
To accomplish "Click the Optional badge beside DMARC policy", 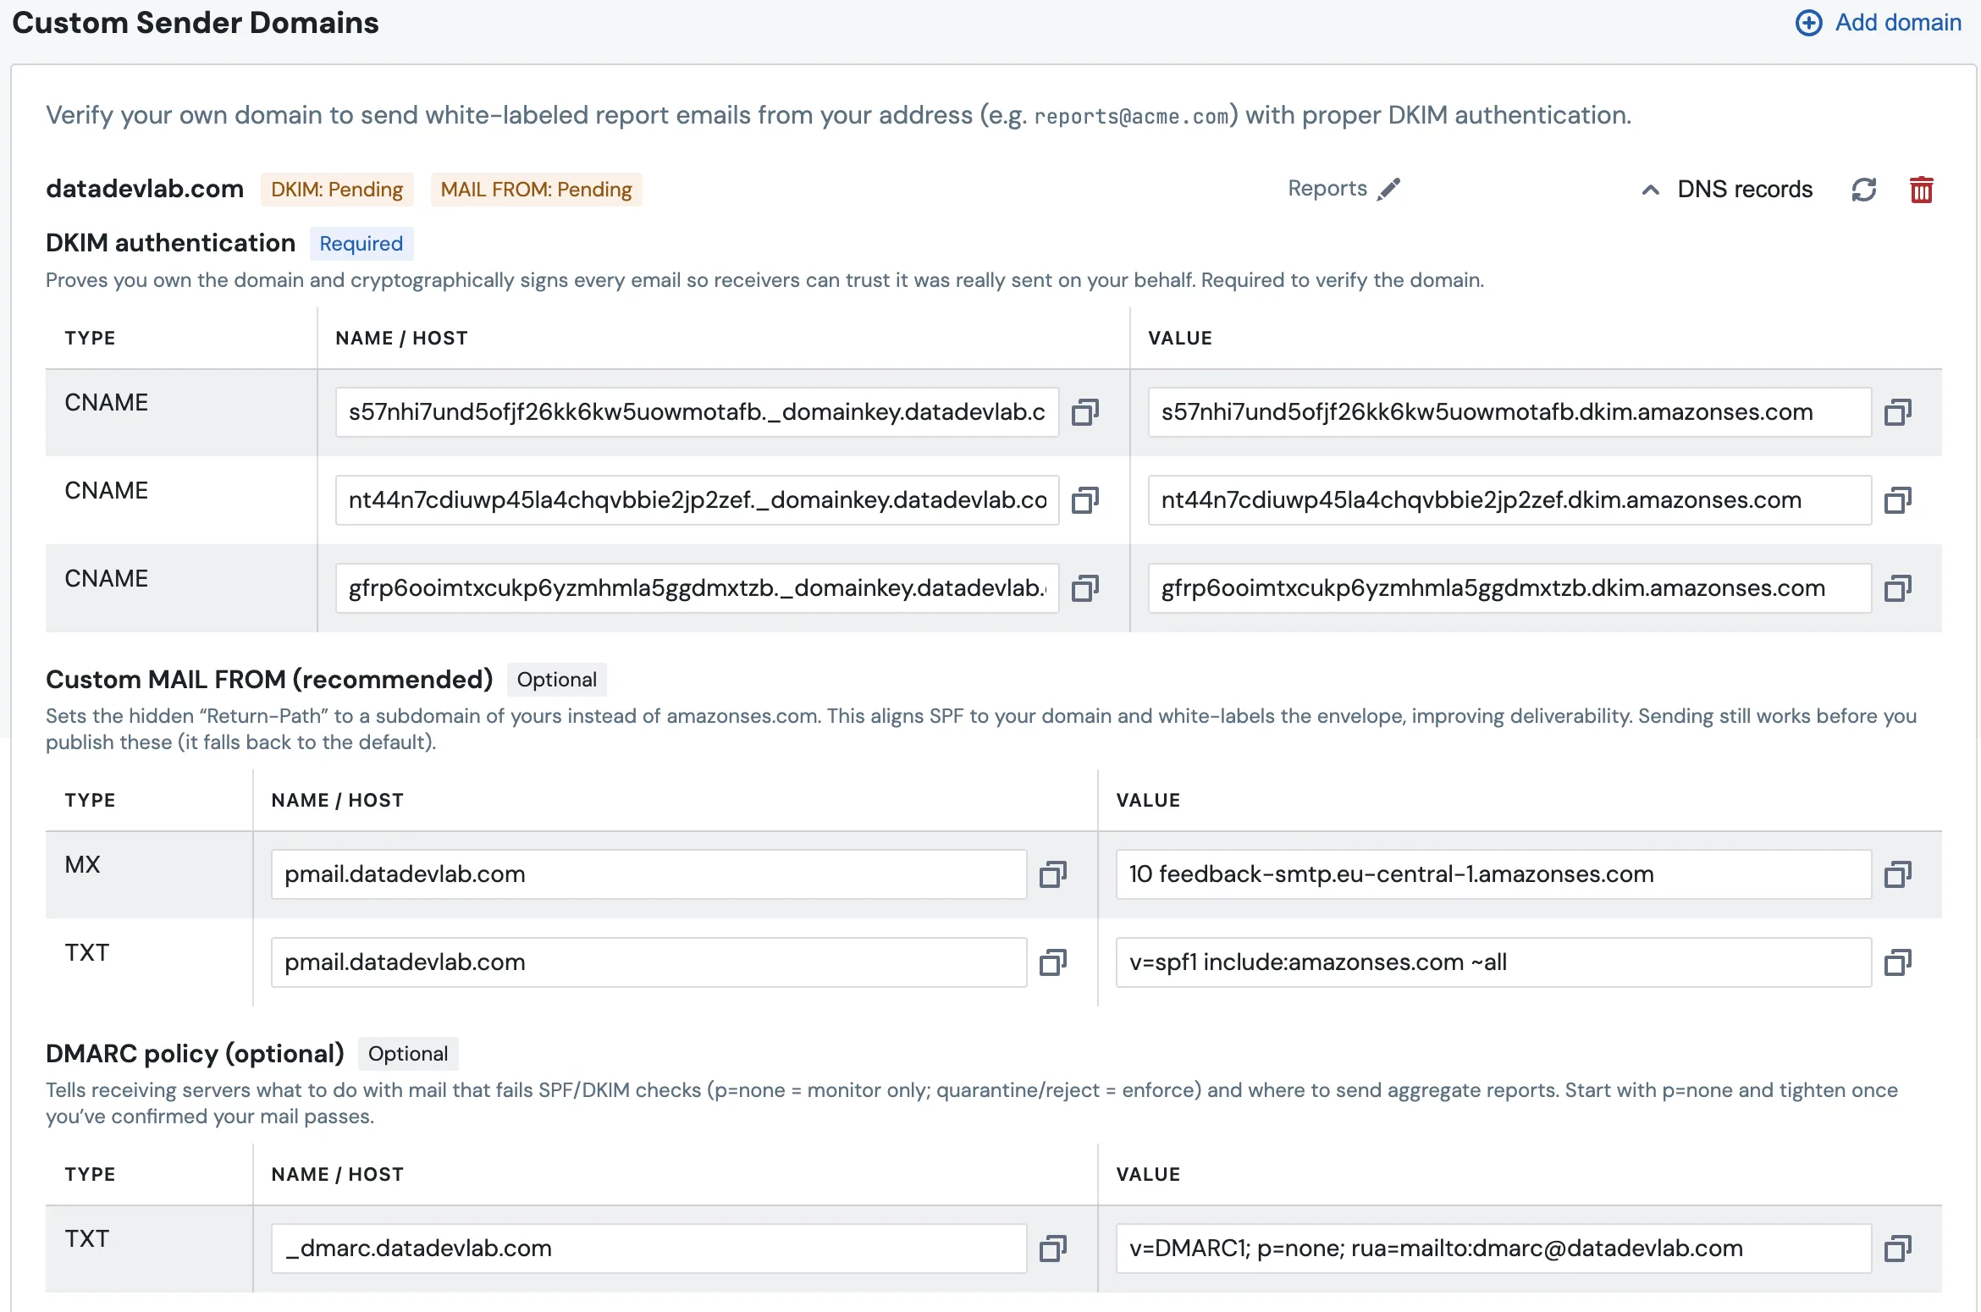I will (408, 1054).
